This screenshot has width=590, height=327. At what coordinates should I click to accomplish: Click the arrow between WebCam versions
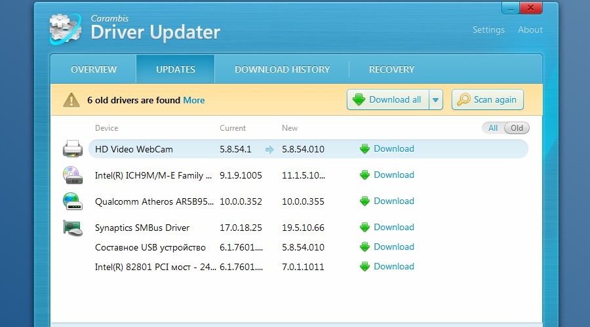[x=269, y=150]
